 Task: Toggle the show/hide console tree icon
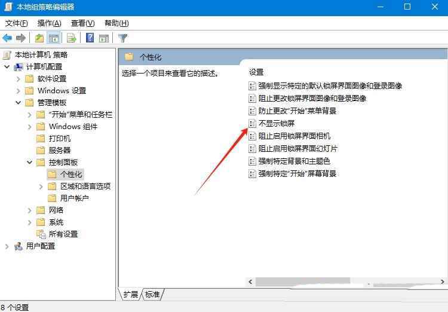point(53,38)
